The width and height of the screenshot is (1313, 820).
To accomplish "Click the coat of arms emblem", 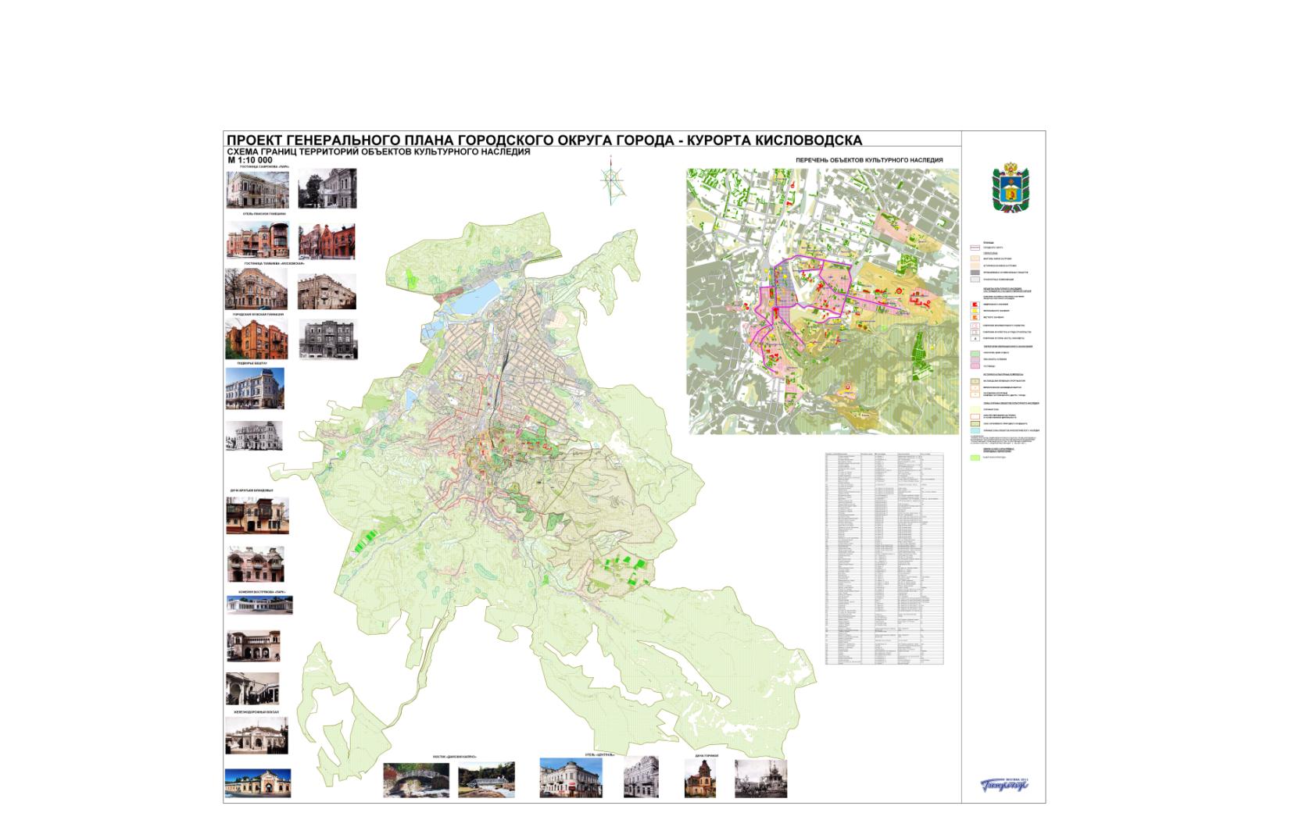I will pos(1010,187).
